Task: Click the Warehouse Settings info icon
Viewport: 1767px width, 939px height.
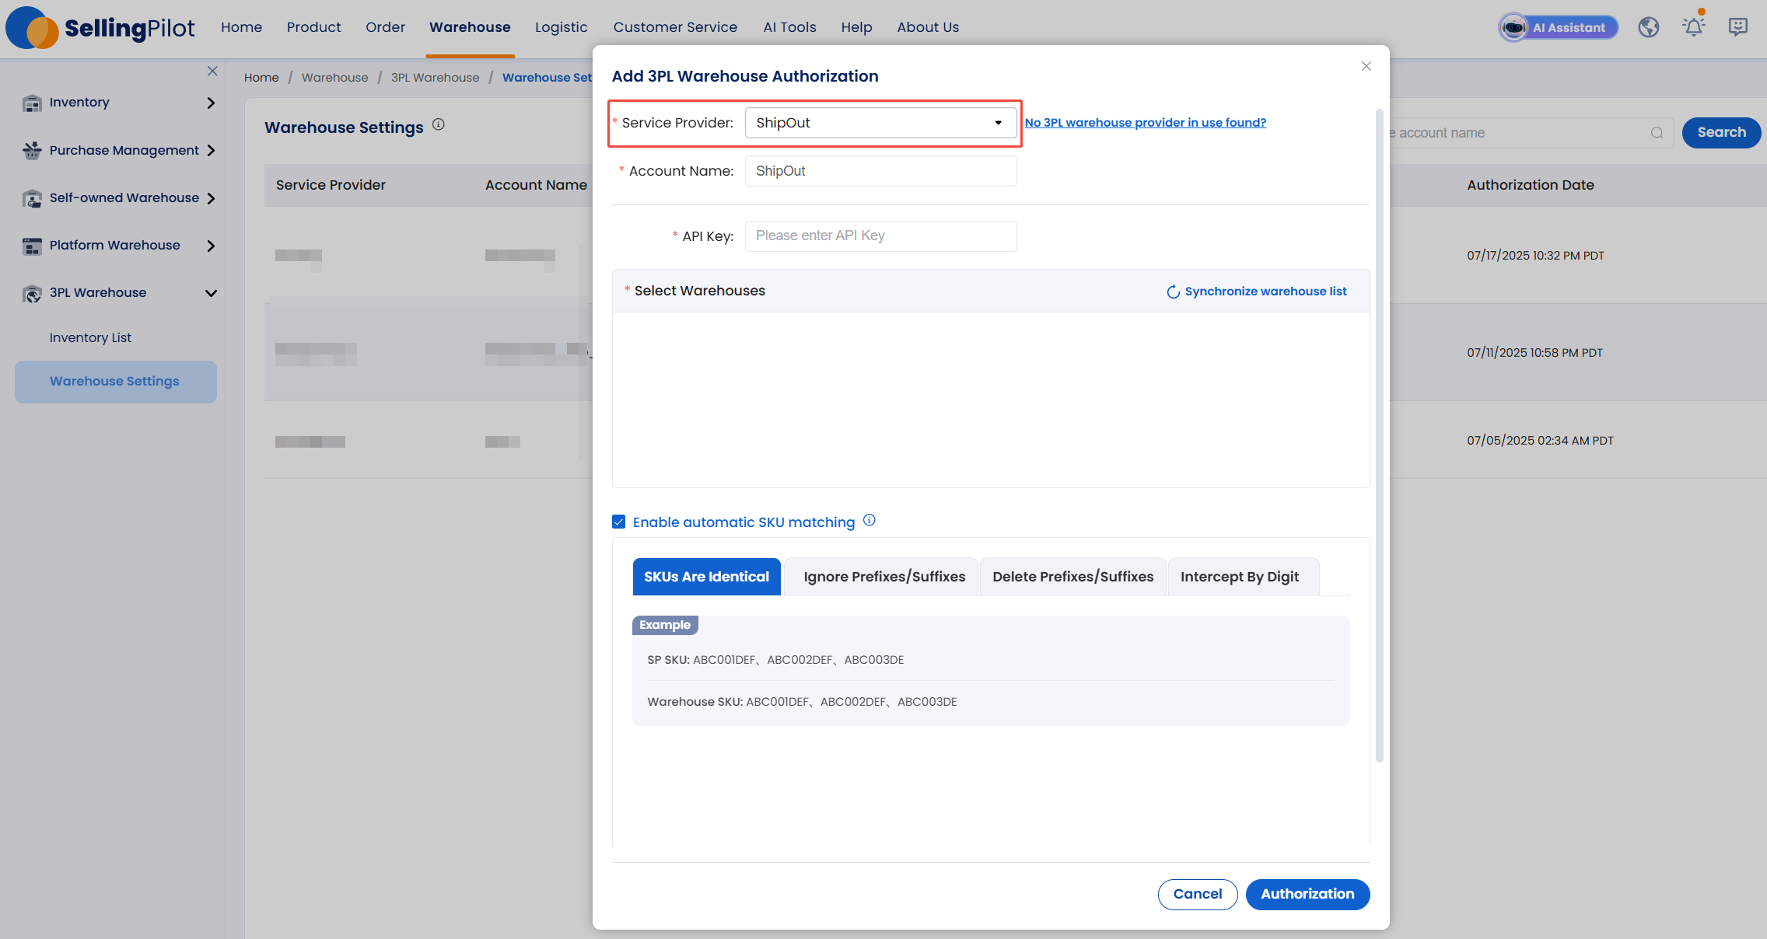Action: (439, 124)
